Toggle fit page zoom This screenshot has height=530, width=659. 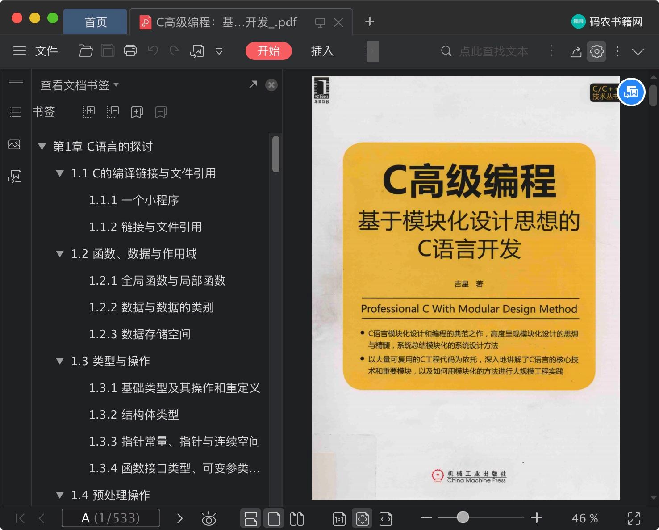(363, 518)
